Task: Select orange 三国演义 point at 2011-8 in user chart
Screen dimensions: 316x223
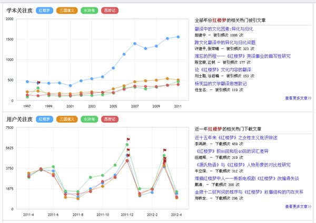Action: [x=78, y=199]
